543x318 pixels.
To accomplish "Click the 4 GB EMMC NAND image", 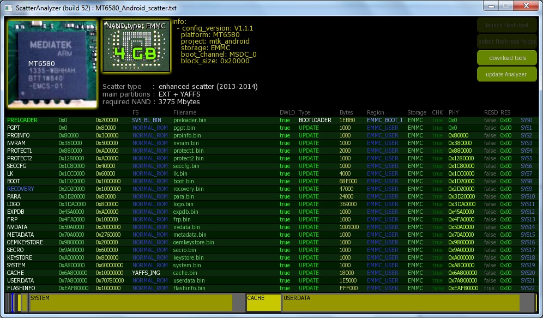I will coord(136,46).
